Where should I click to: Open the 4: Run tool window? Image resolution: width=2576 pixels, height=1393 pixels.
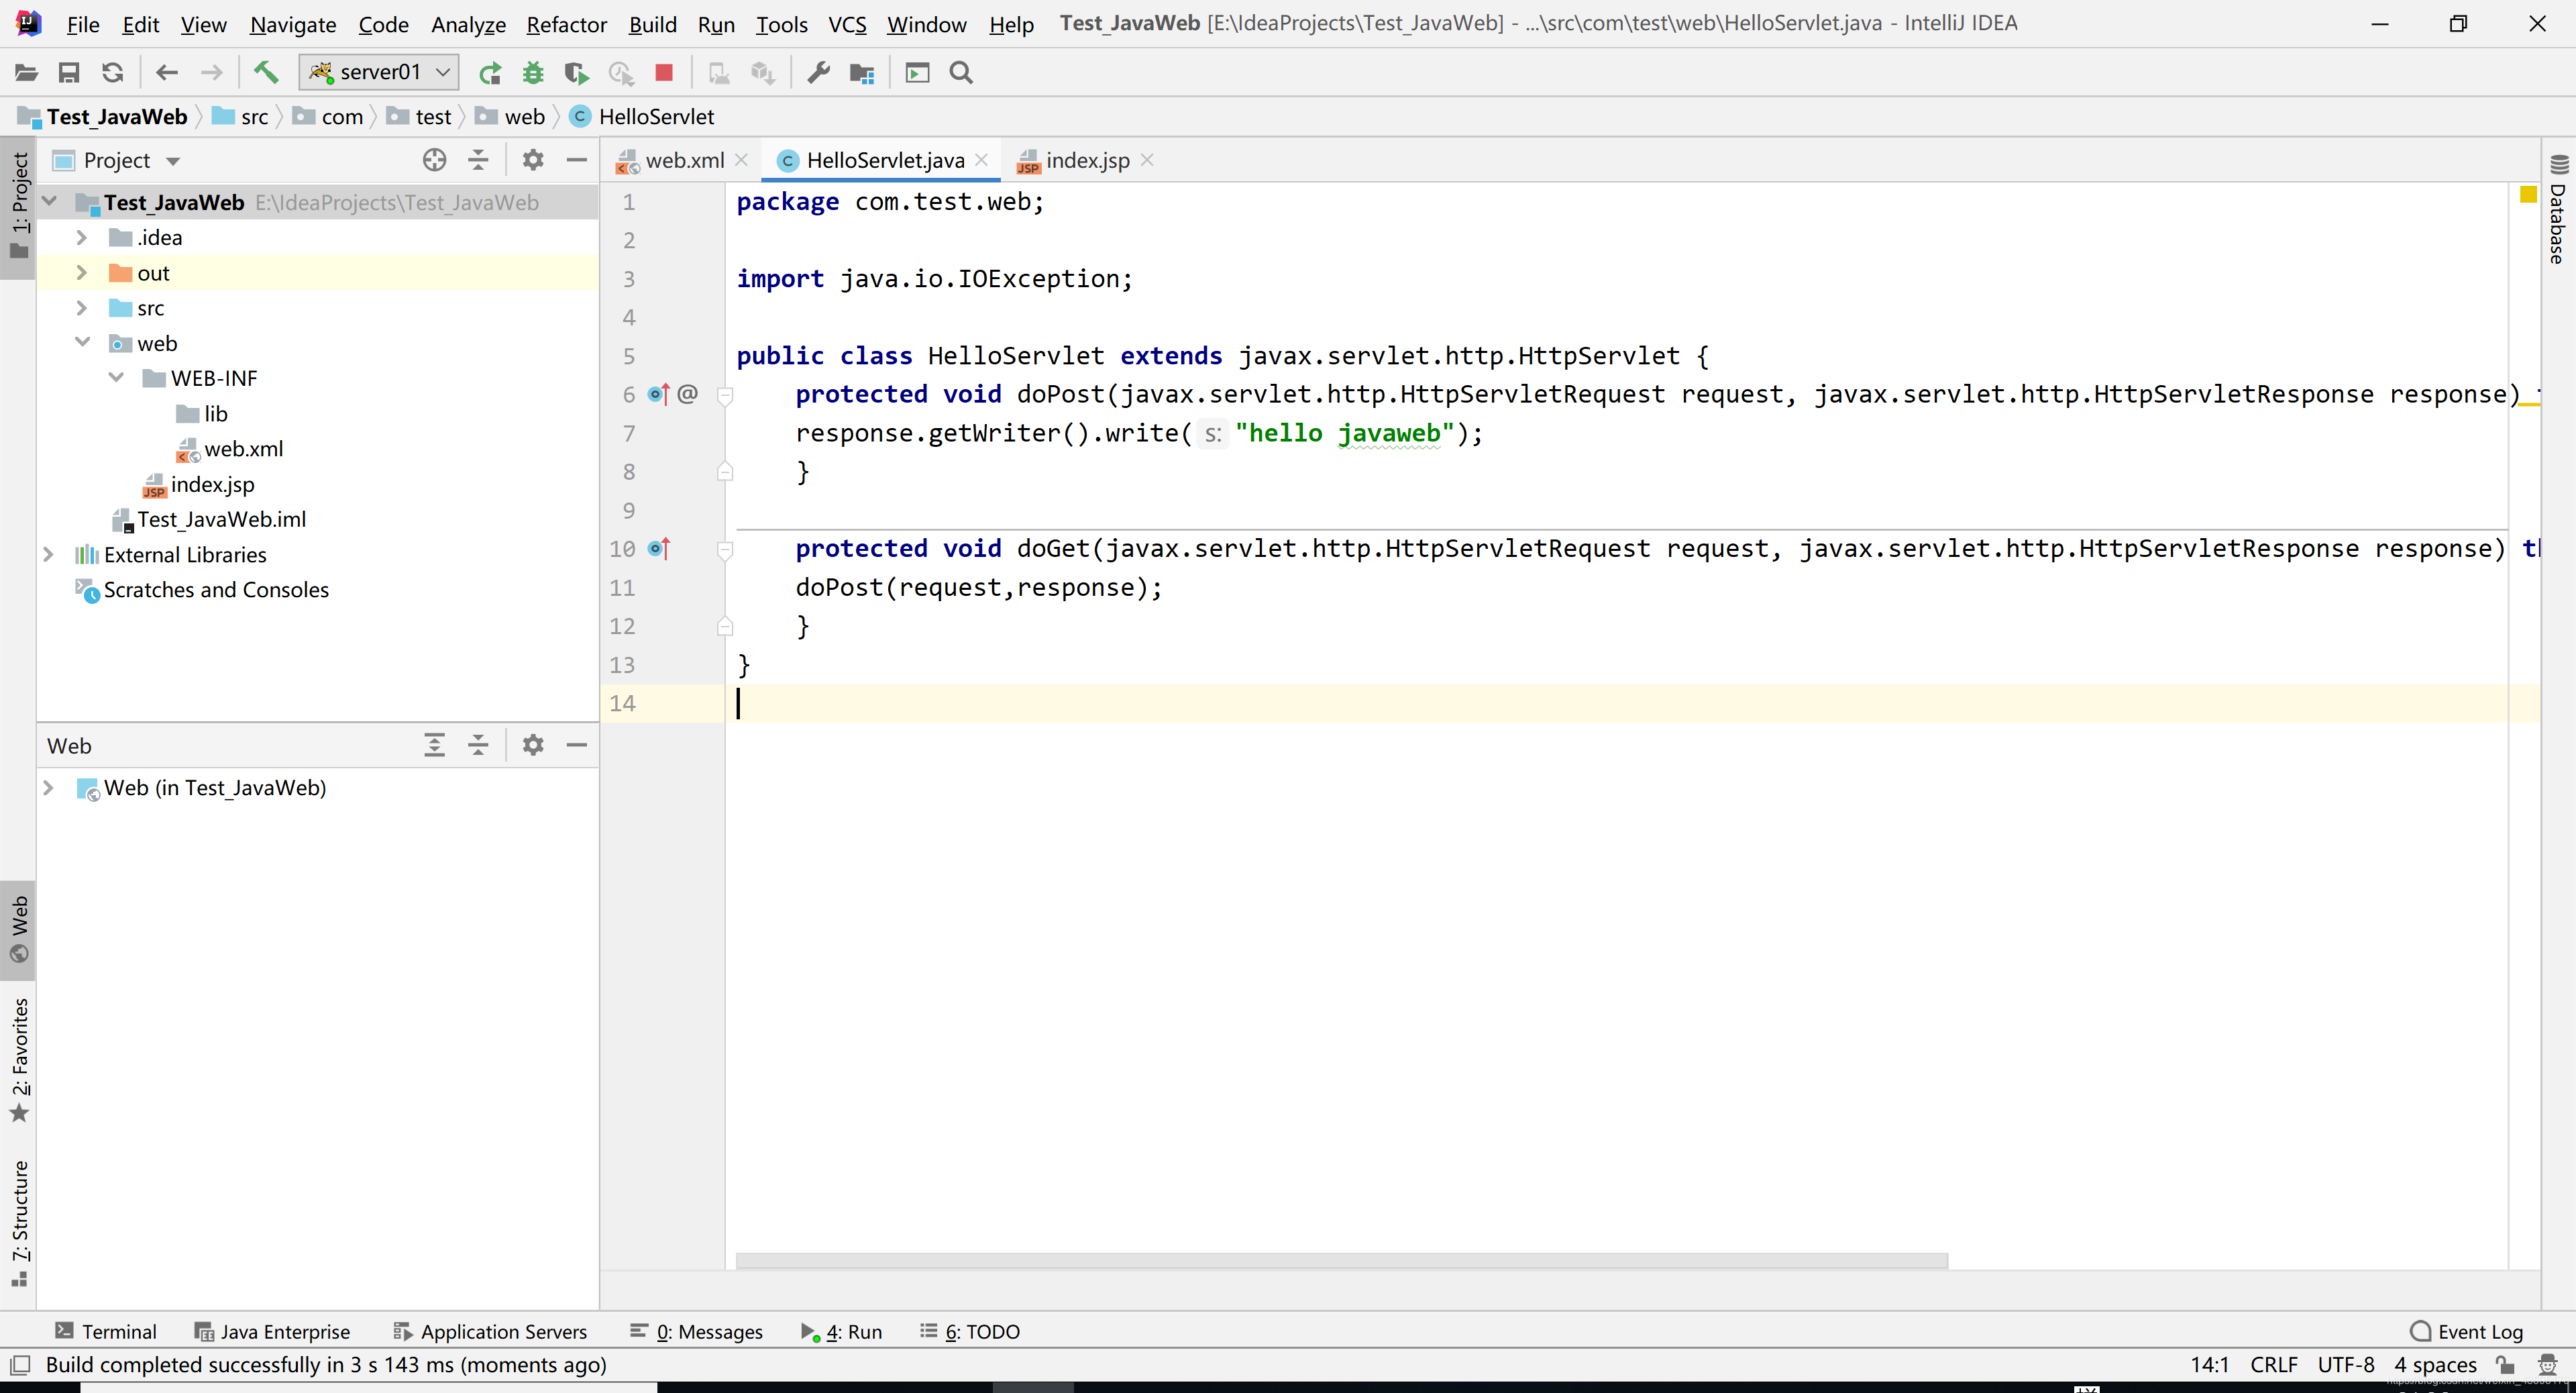pyautogui.click(x=842, y=1332)
